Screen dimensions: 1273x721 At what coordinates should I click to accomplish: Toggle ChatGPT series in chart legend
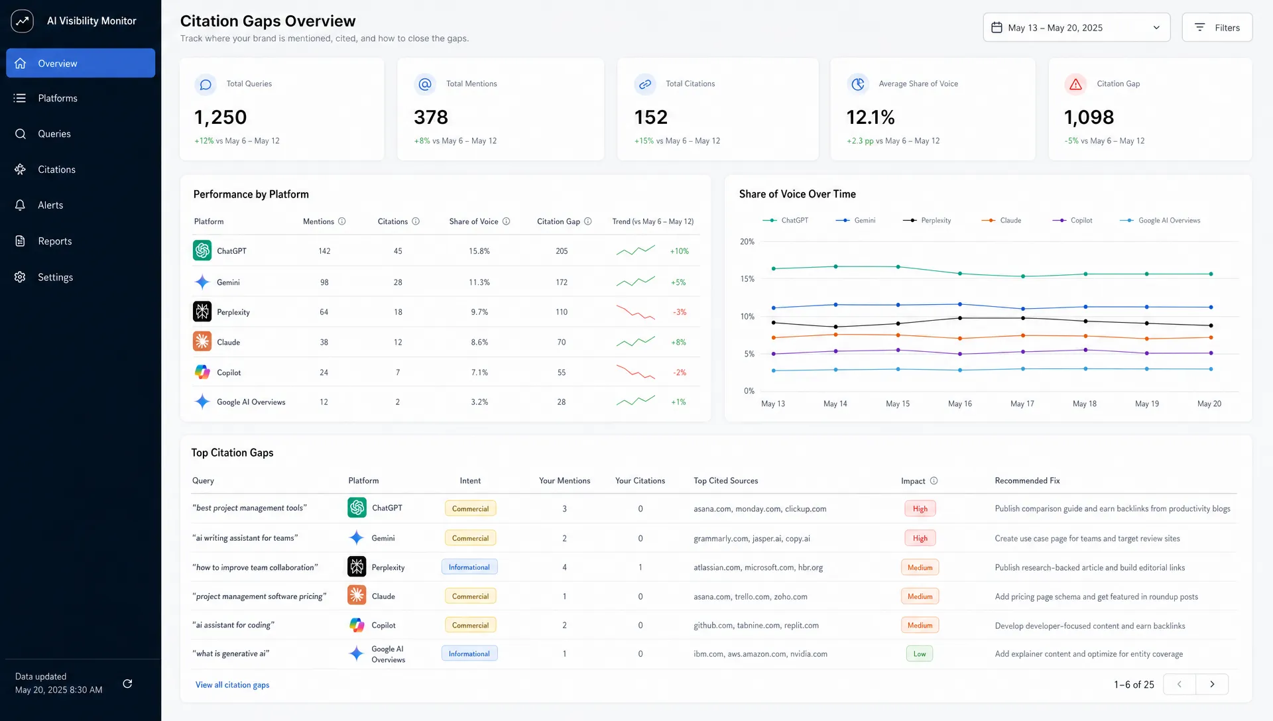[786, 220]
